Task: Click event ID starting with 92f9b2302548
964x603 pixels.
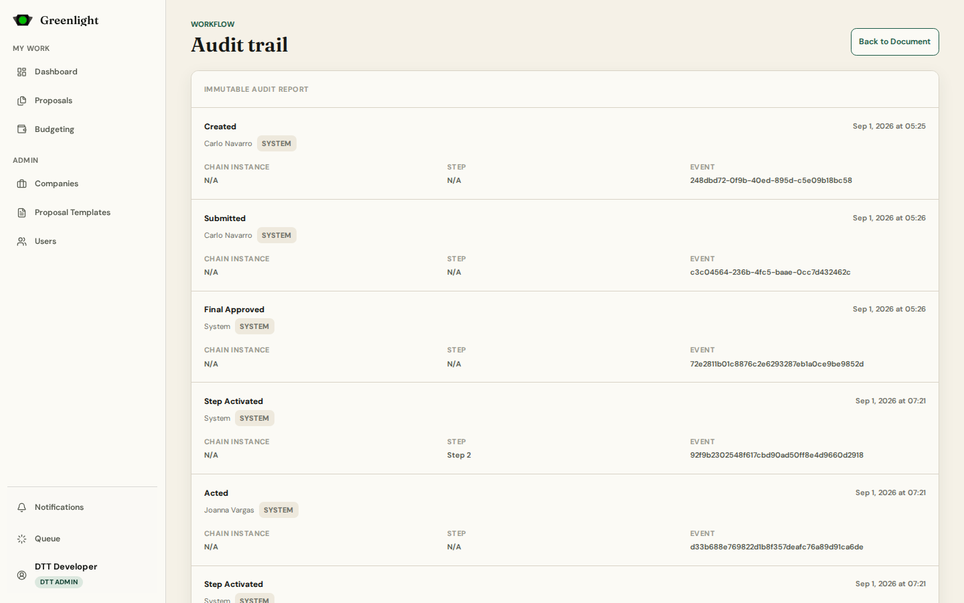Action: coord(777,455)
